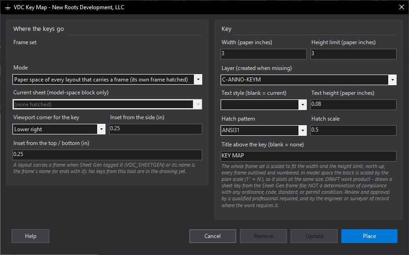Click the Inset from the side field
Screen dimensions: 409x255
tap(156, 129)
